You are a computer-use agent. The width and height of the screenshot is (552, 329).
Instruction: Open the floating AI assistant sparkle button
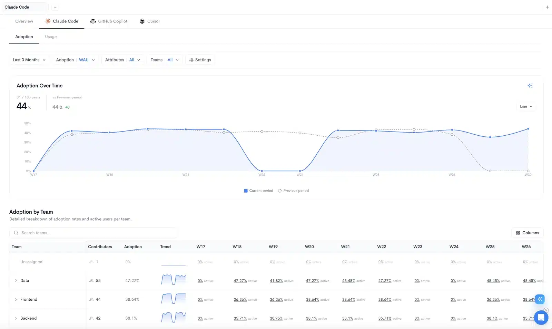tap(540, 299)
